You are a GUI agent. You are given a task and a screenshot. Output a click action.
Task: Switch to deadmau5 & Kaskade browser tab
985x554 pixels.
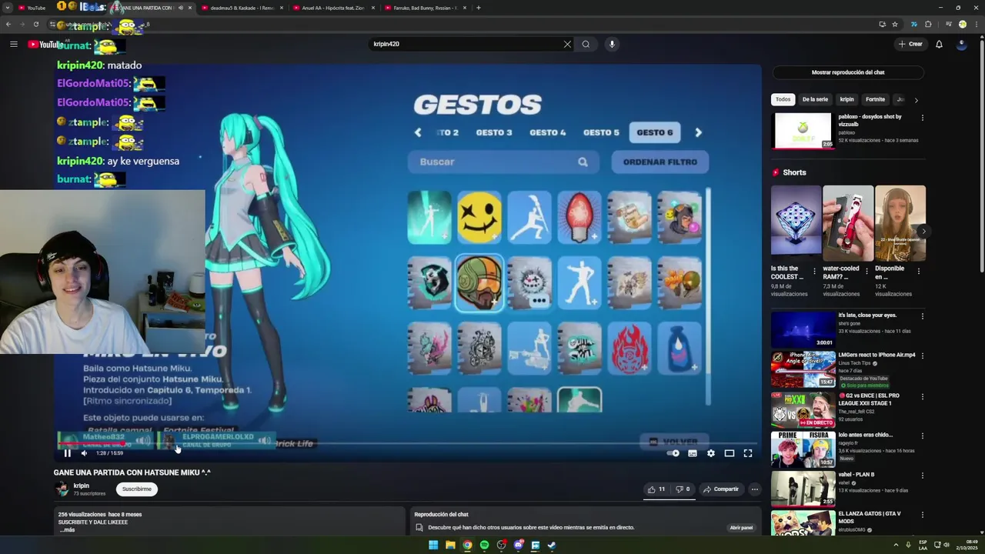click(x=242, y=8)
